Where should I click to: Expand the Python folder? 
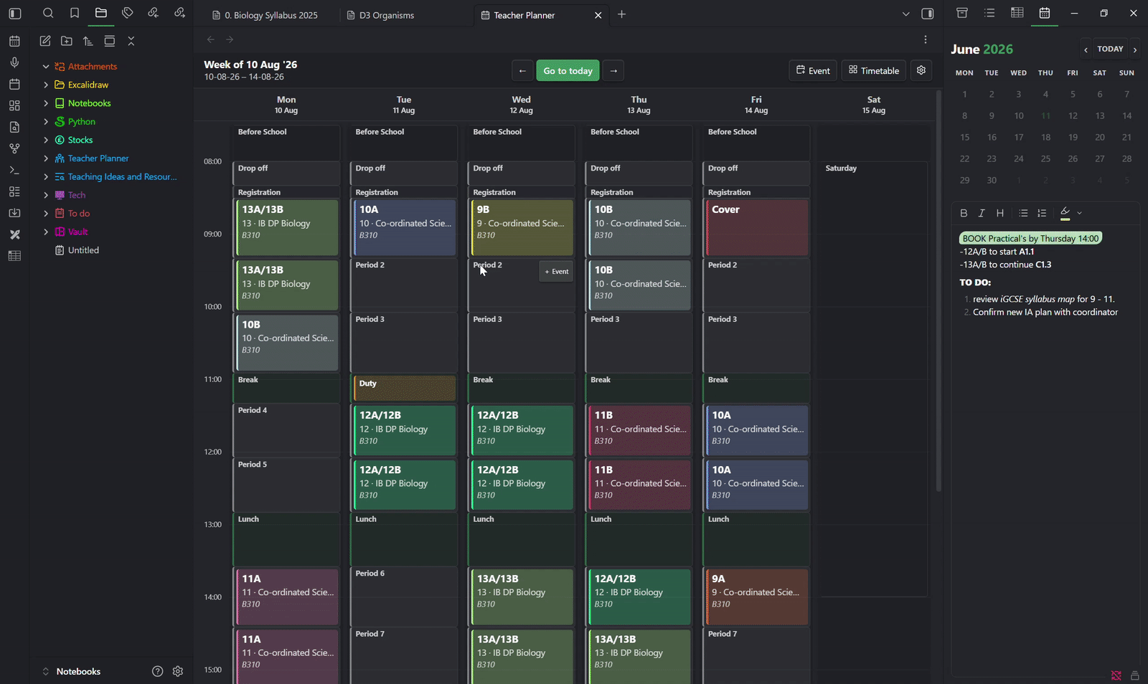coord(46,122)
